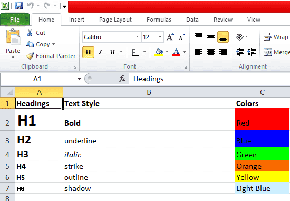Open the Font dialog launcher
Screen dimensions: 290x201
coord(185,66)
